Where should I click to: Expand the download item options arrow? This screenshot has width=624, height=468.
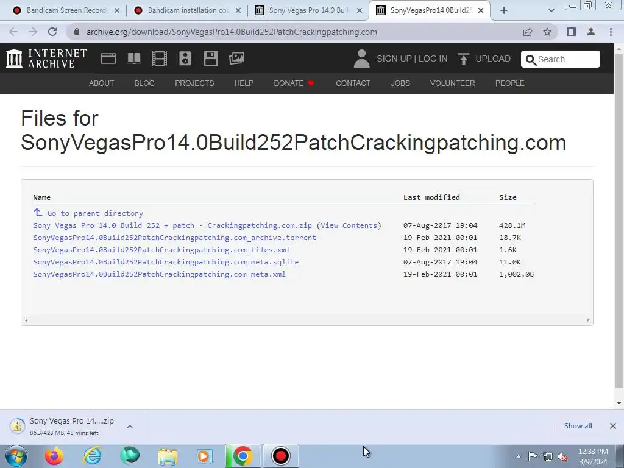[130, 427]
